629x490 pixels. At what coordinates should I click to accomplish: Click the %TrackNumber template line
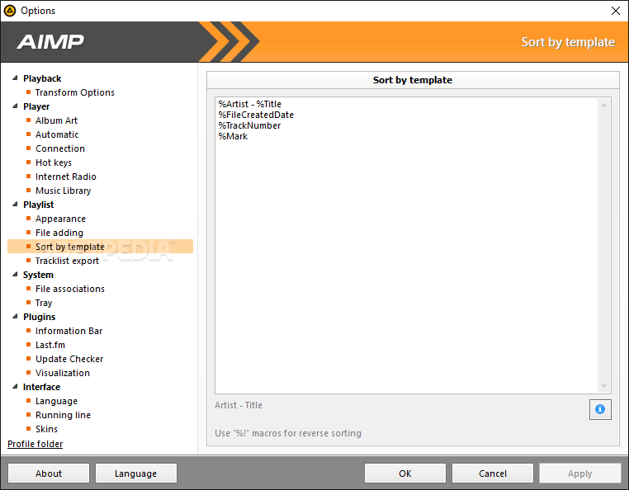pyautogui.click(x=249, y=125)
